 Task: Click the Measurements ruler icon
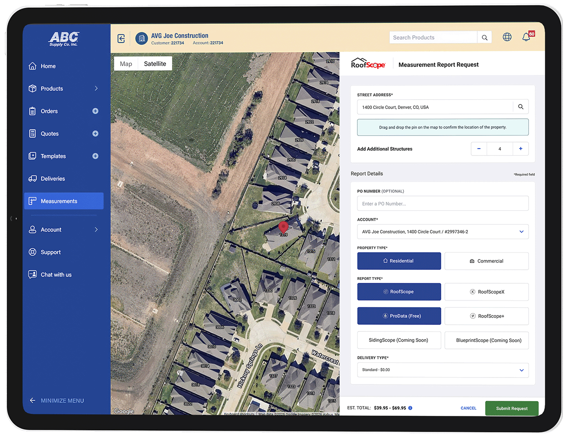pyautogui.click(x=33, y=201)
